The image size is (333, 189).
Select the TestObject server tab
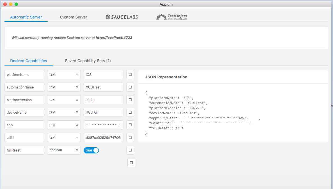[x=172, y=17]
